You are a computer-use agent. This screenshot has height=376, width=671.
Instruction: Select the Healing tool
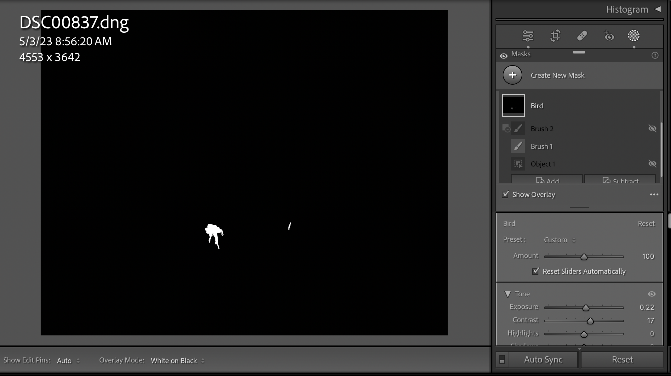tap(582, 36)
